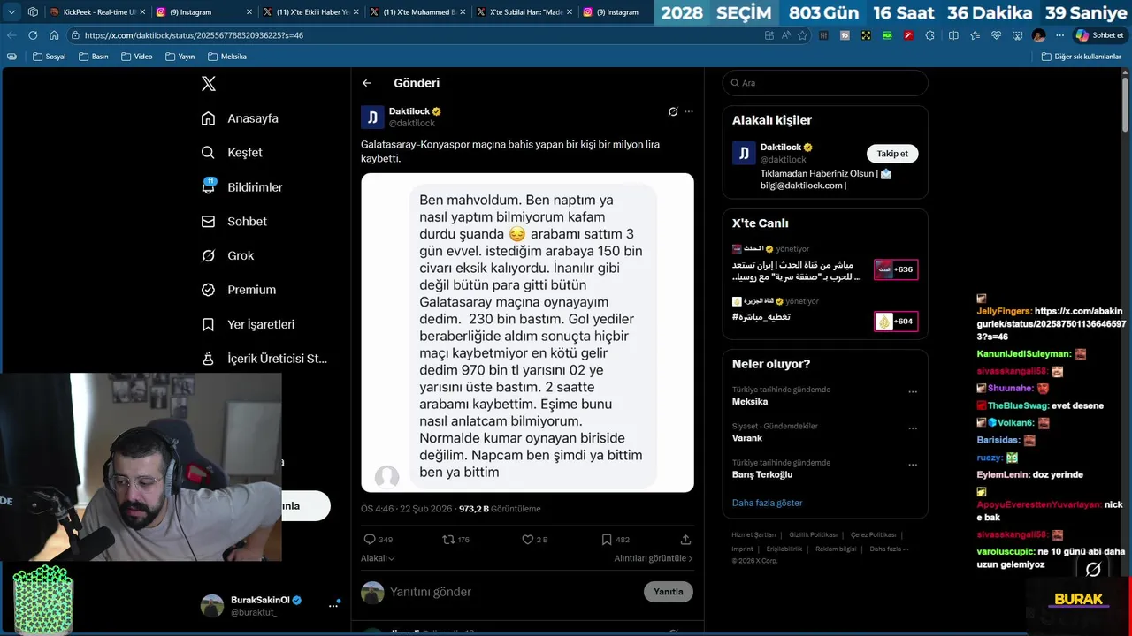Reload the page

point(33,35)
